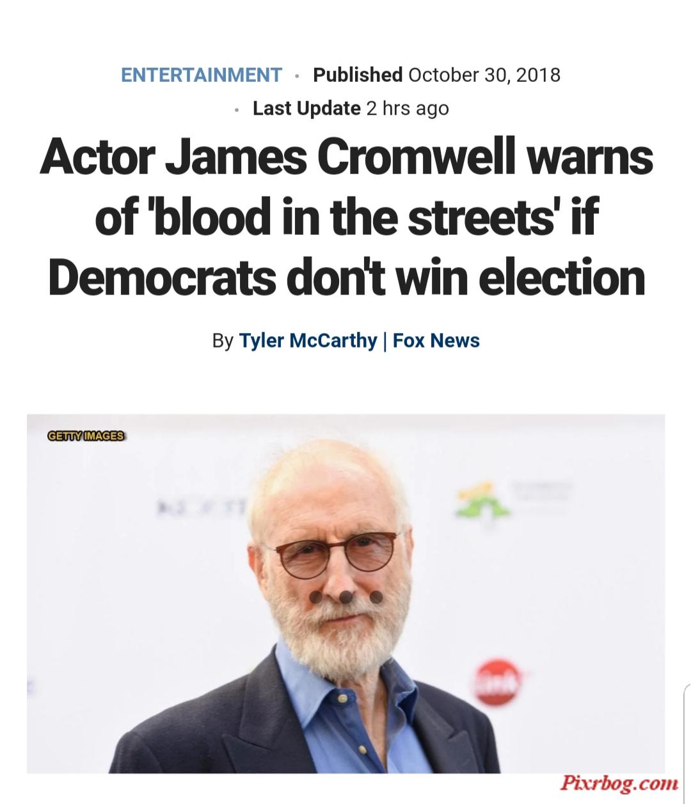Click 'Actor James Cromwell warns' headline line

click(346, 157)
